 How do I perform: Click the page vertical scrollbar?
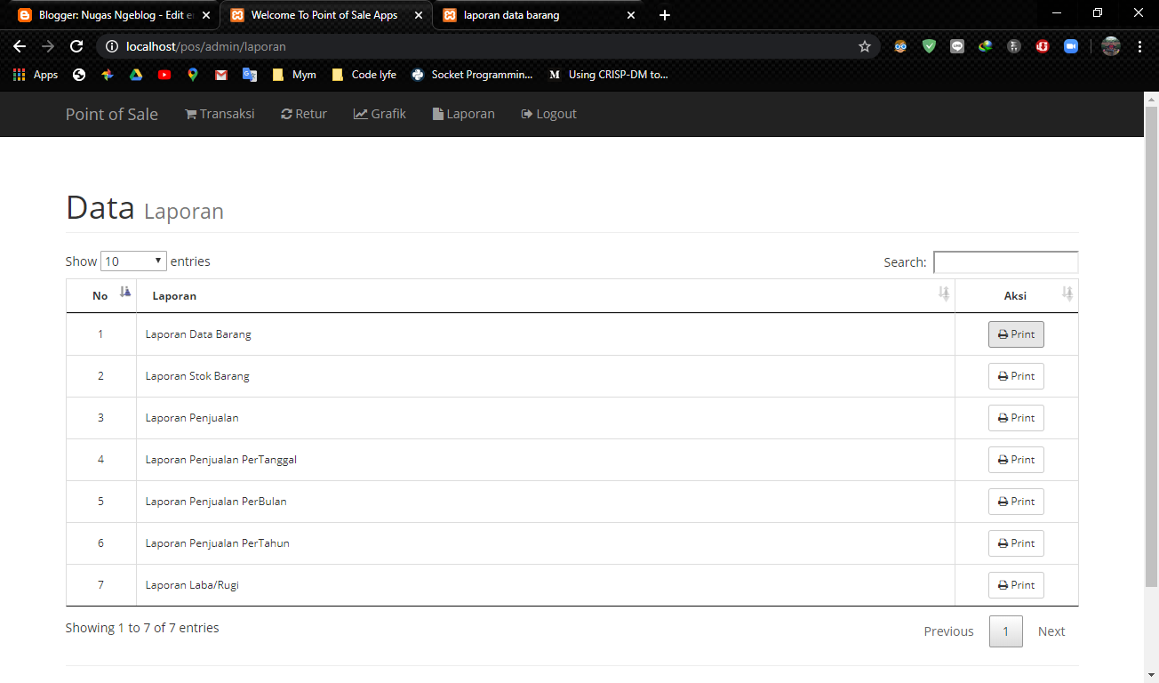pos(1151,347)
